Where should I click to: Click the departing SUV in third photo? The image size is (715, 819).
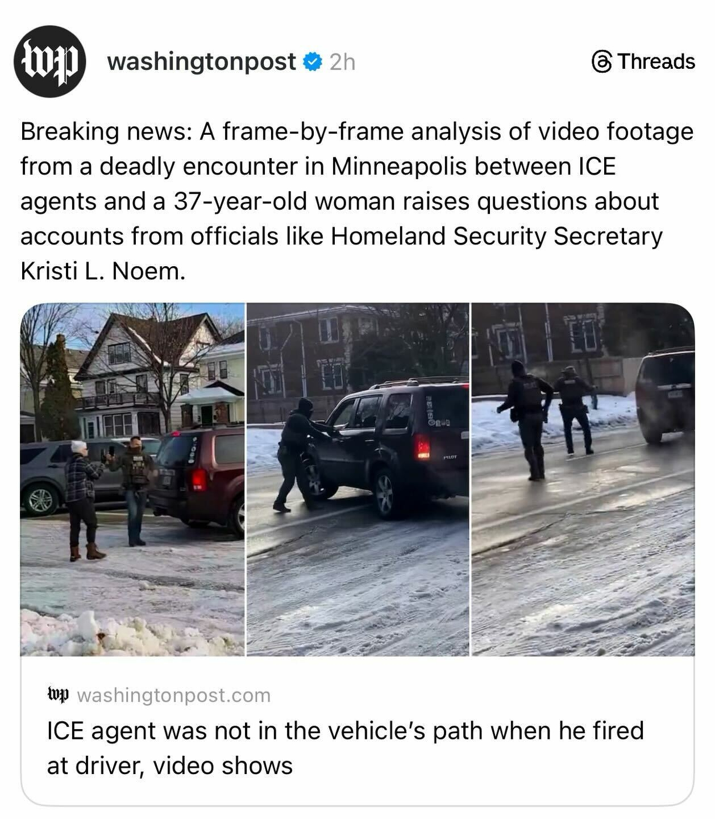[665, 395]
